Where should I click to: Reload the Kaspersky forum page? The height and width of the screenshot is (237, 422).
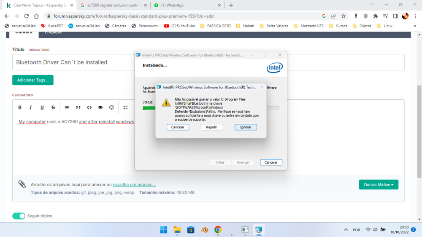point(26,16)
